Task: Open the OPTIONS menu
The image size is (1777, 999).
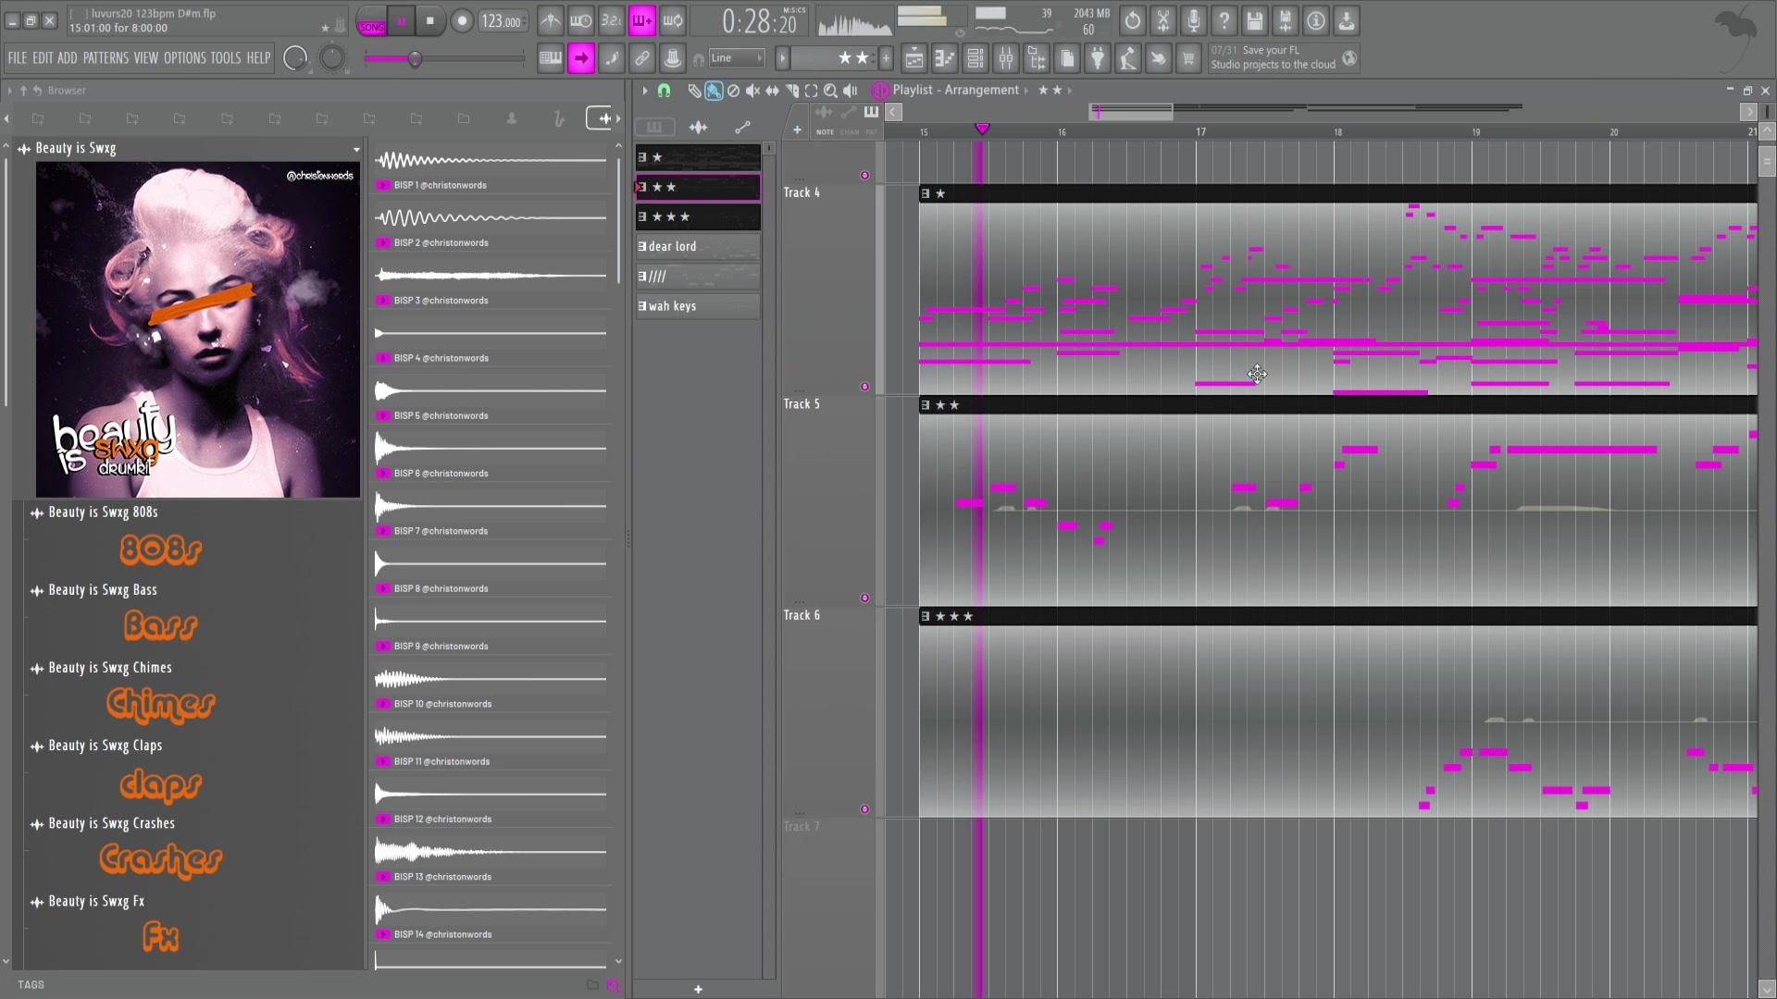Action: pos(184,58)
